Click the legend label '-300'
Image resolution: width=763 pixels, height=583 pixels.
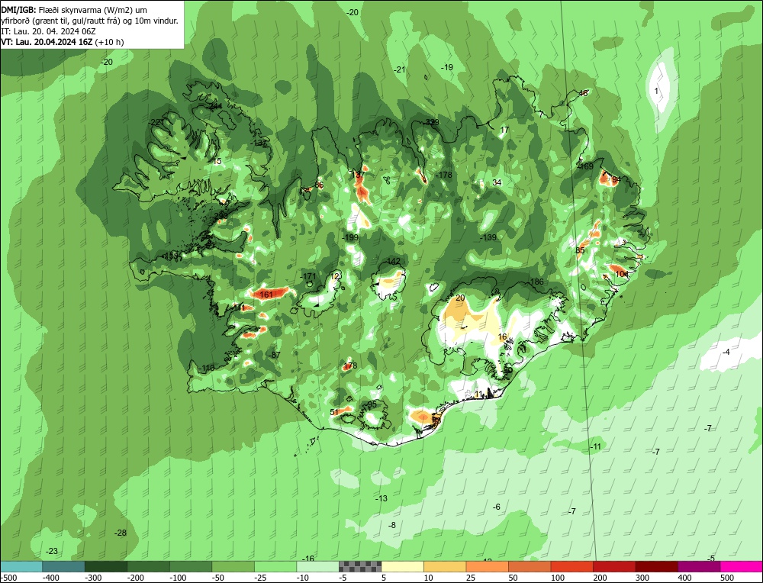pos(93,578)
